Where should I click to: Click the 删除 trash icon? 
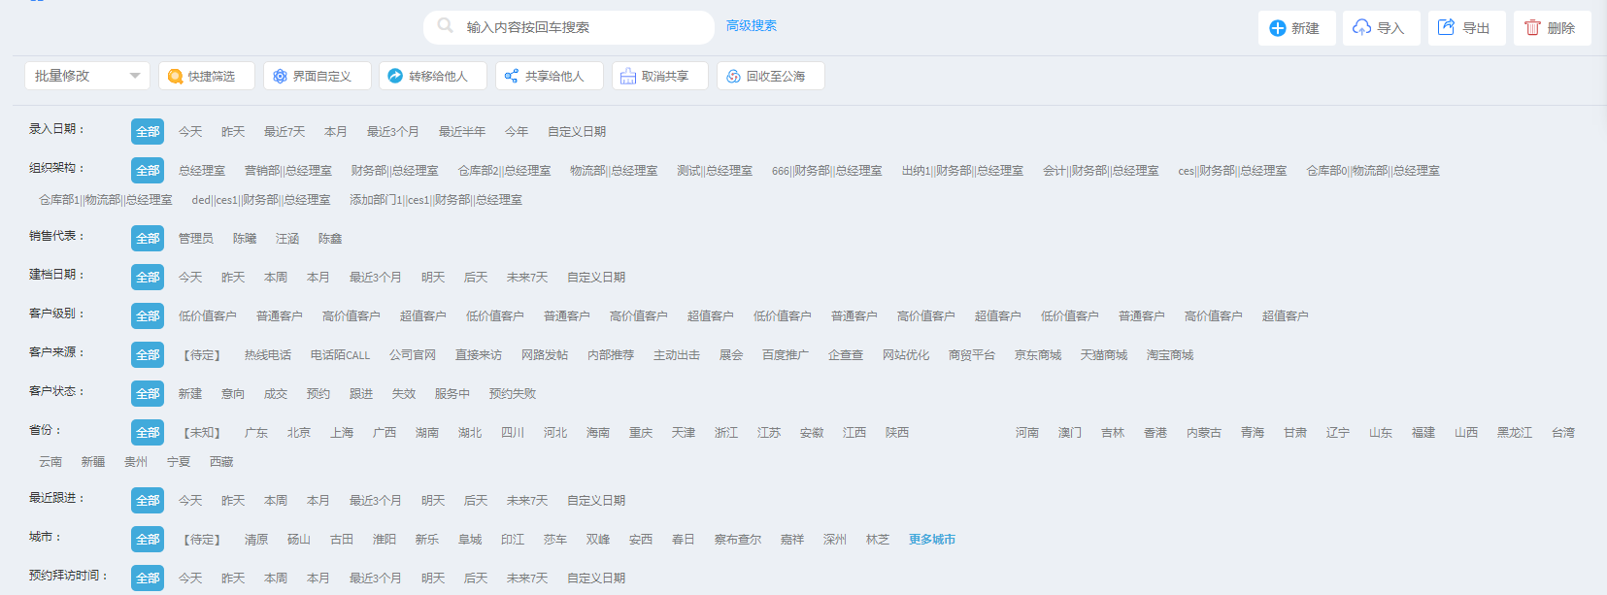[x=1532, y=28]
